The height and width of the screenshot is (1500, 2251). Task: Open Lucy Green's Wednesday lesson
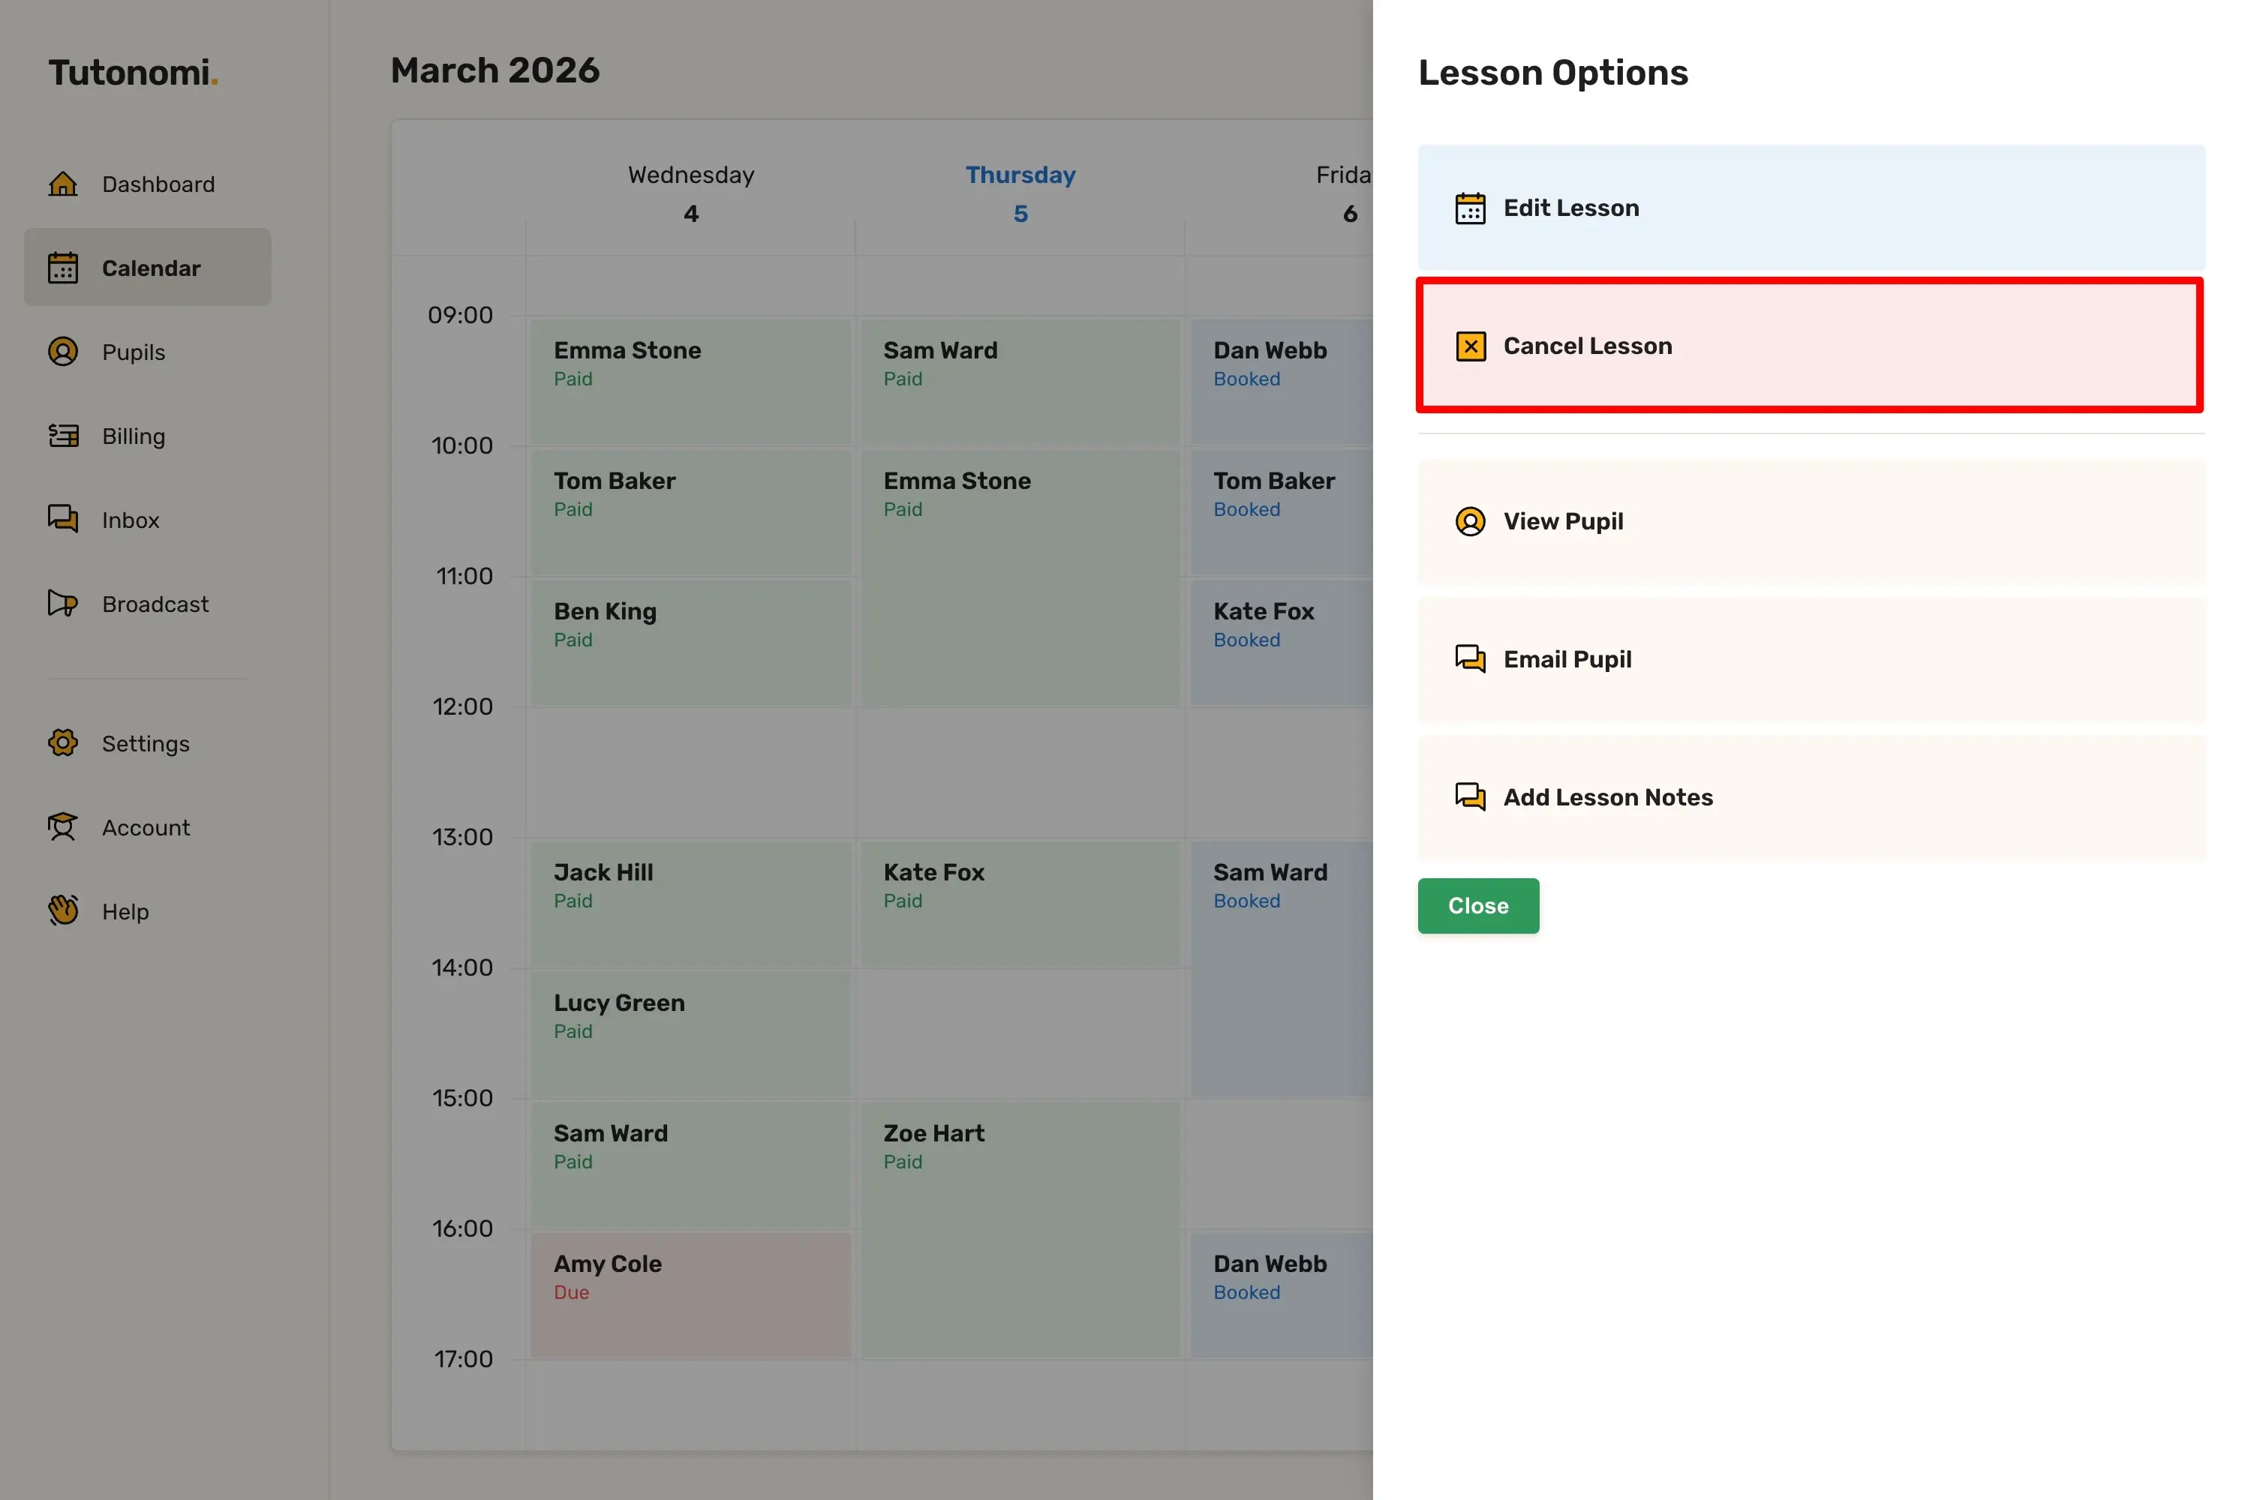pyautogui.click(x=691, y=1034)
